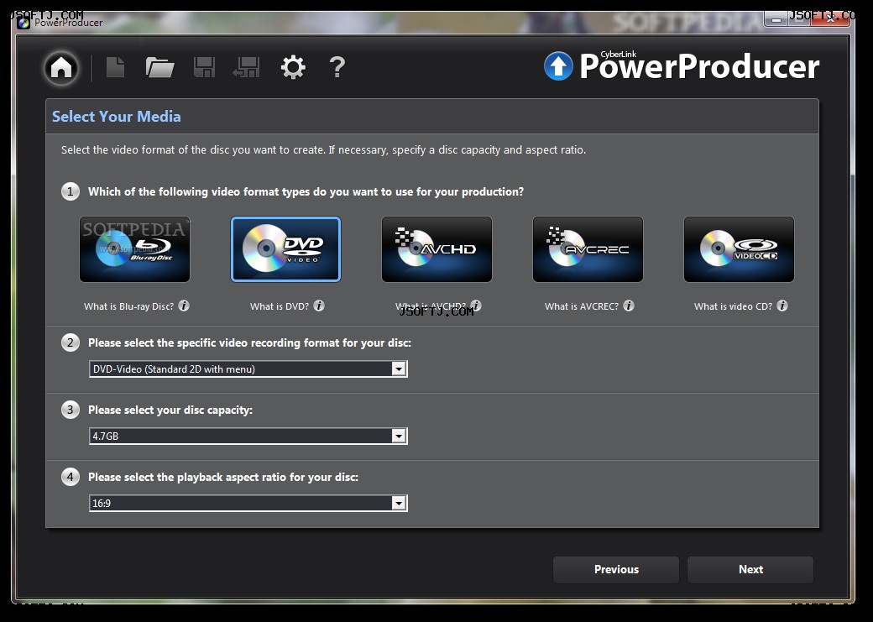Viewport: 873px width, 622px height.
Task: Open an existing project folder icon
Action: 159,67
